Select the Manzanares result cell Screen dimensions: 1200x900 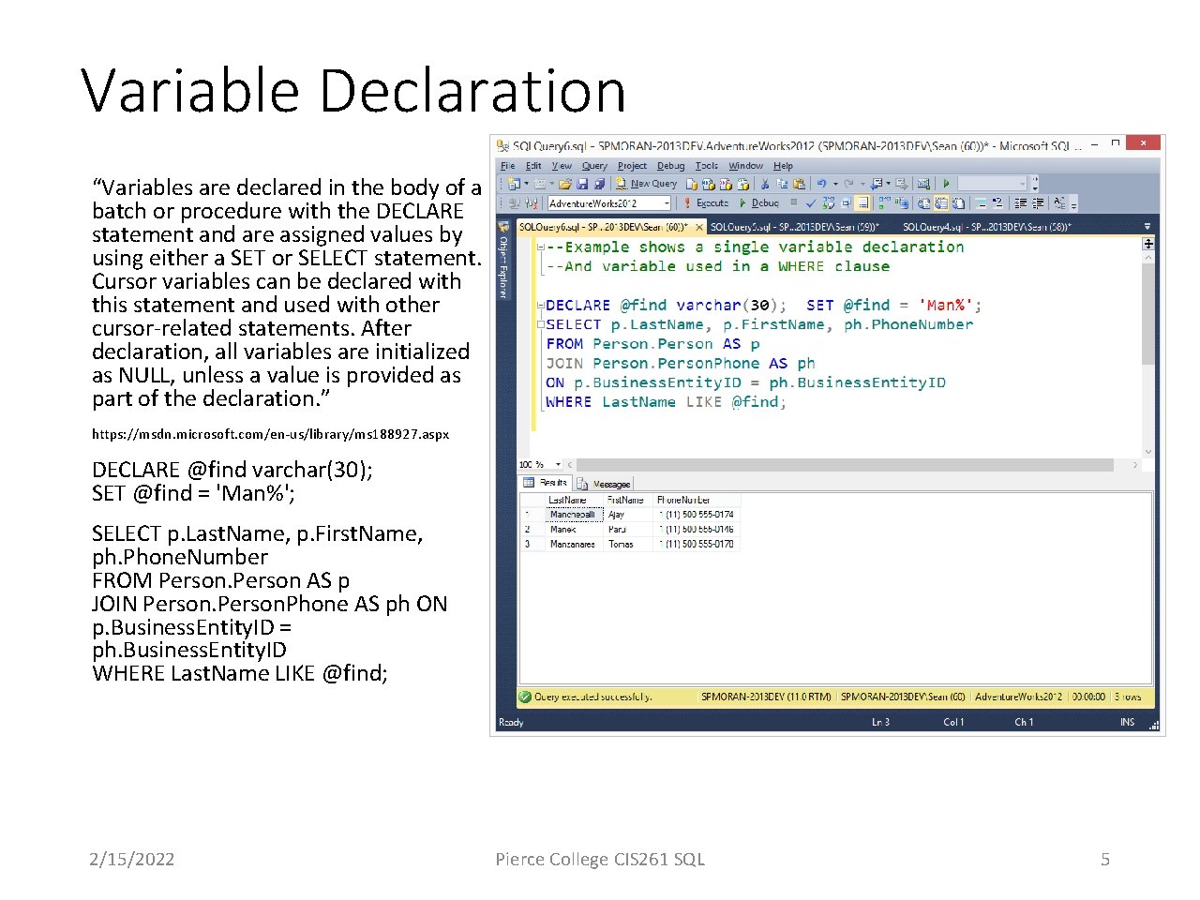point(573,545)
